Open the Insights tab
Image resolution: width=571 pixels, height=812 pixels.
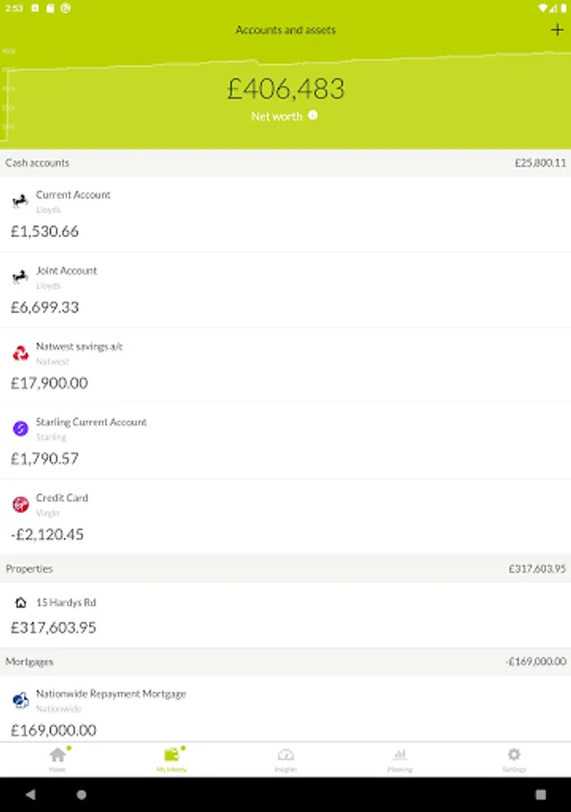coord(285,758)
